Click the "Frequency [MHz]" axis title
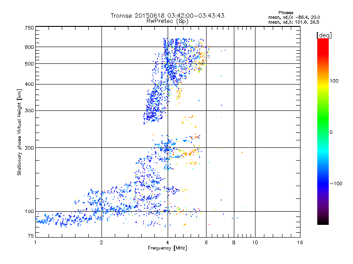This screenshot has height=264, width=353. (167, 248)
